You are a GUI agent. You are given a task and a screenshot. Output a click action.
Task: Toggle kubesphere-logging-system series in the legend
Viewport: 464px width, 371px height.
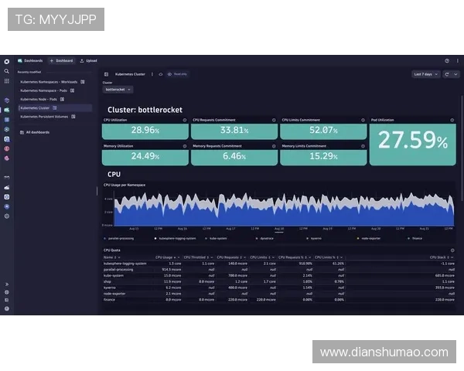[x=176, y=239]
